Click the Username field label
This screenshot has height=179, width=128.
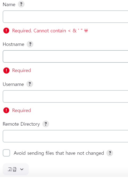tap(13, 84)
